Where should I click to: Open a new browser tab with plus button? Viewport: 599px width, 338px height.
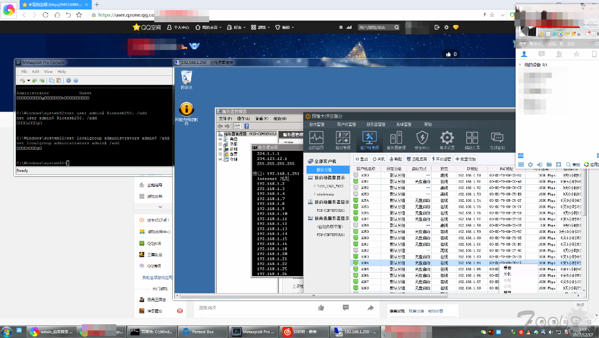click(x=97, y=5)
